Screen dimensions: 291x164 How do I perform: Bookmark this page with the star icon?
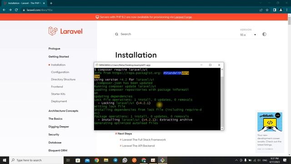click(x=267, y=10)
